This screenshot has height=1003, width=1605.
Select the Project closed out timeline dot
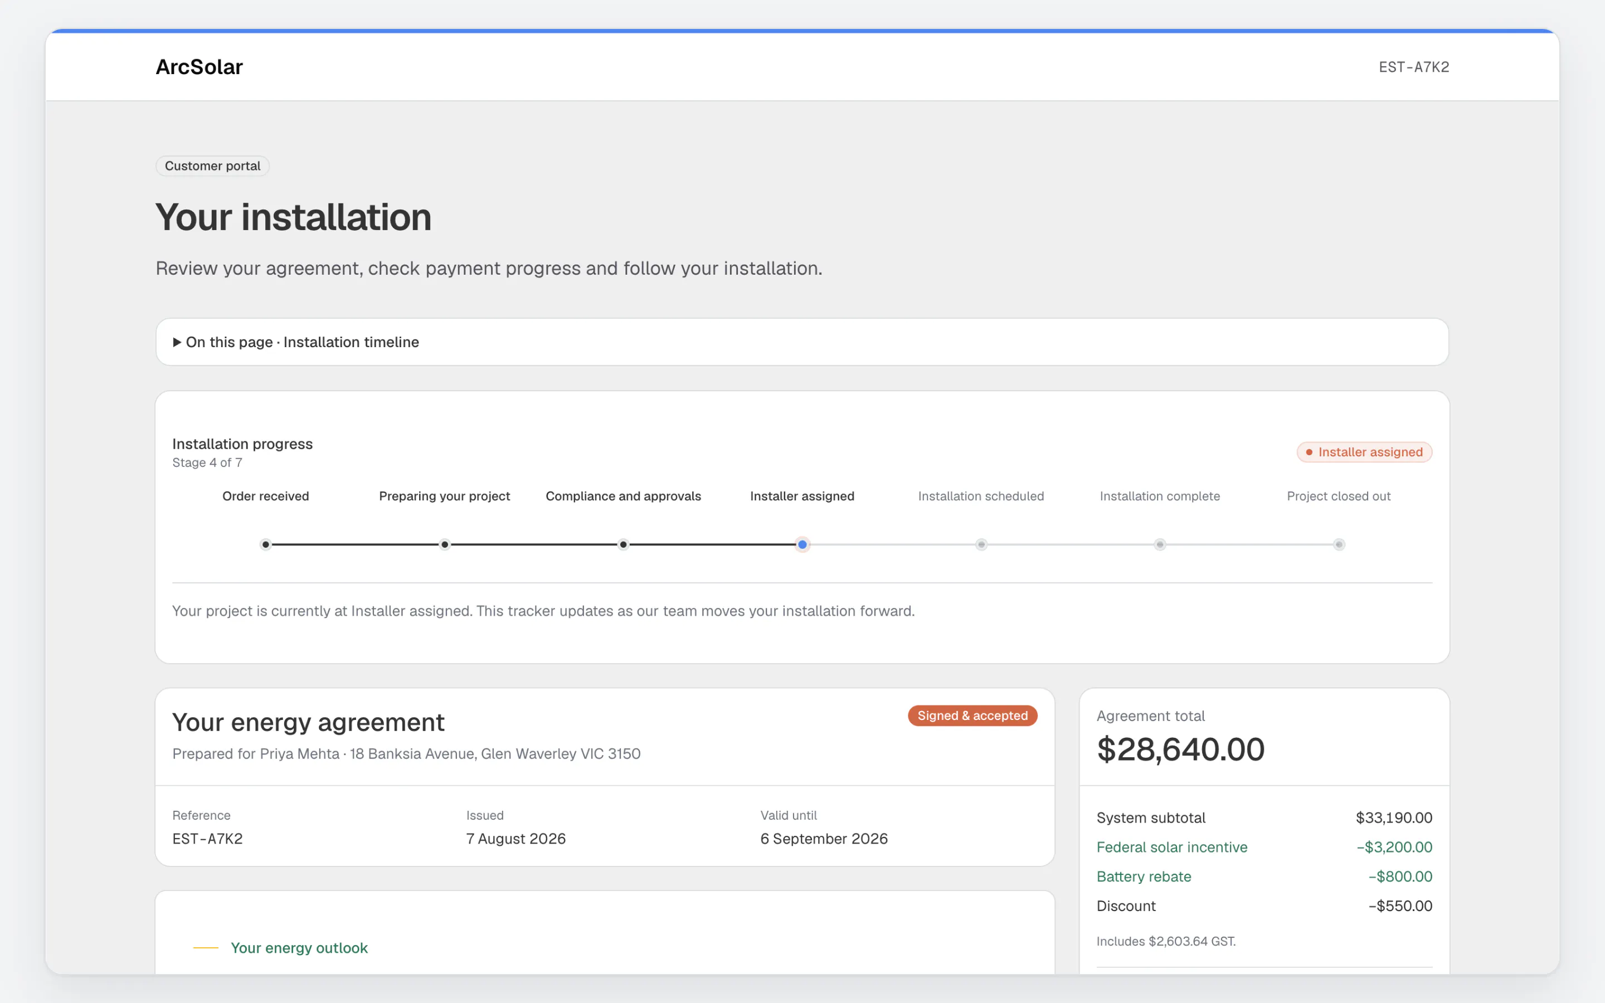pyautogui.click(x=1339, y=544)
